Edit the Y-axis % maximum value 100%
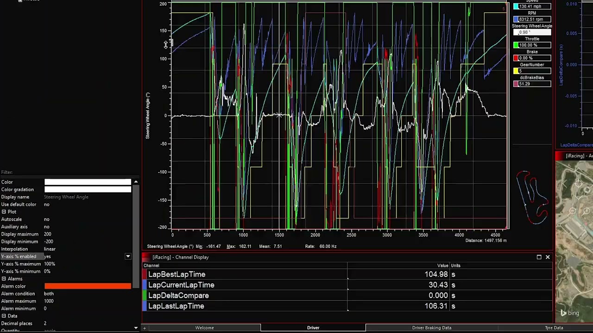Image resolution: width=593 pixels, height=333 pixels. point(49,264)
